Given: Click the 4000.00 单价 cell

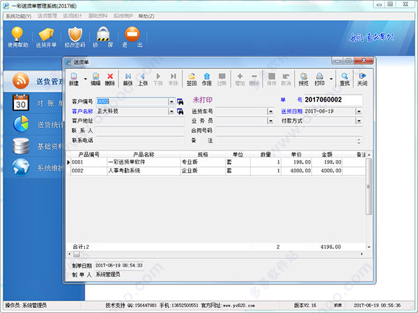Looking at the screenshot, I should [296, 170].
